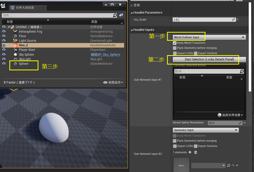Click the search magnifier in outliner search bar
The image size is (254, 172).
(115, 15)
